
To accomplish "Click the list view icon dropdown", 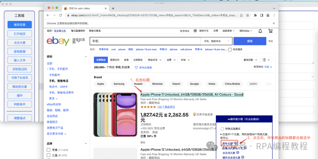I will [266, 60].
